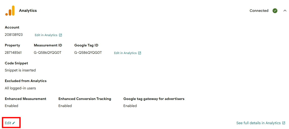Image resolution: width=289 pixels, height=129 pixels.
Task: Click the Edit pencil icon
Action: point(14,123)
